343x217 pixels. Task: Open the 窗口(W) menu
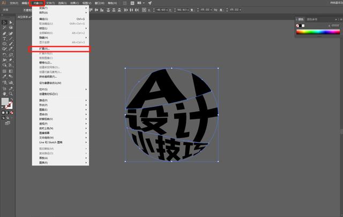pyautogui.click(x=100, y=3)
